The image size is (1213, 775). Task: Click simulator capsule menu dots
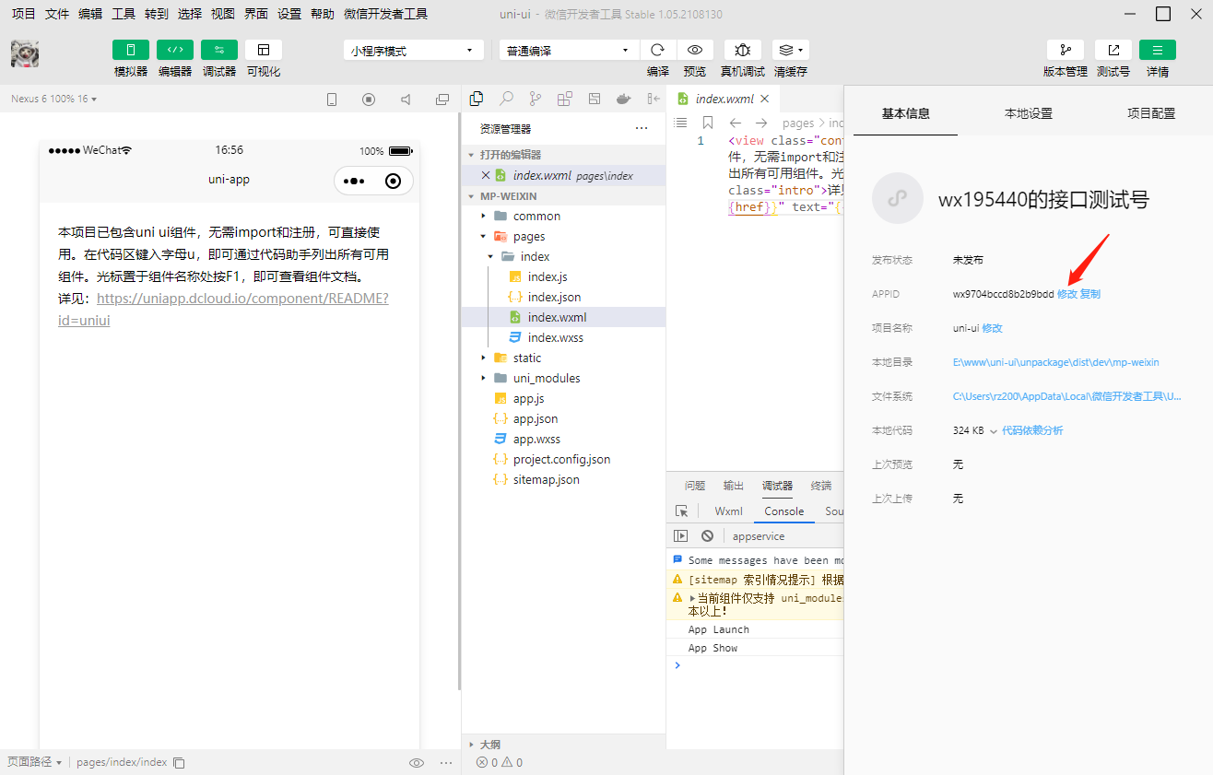pyautogui.click(x=355, y=181)
